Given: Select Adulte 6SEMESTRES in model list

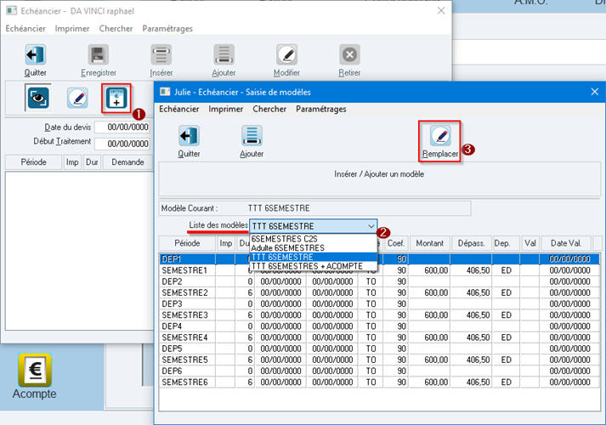Looking at the screenshot, I should (x=314, y=248).
